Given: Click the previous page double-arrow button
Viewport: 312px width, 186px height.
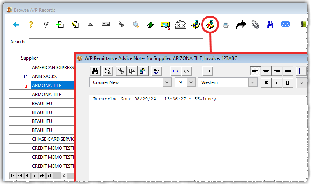Looking at the screenshot, I should [20, 176].
